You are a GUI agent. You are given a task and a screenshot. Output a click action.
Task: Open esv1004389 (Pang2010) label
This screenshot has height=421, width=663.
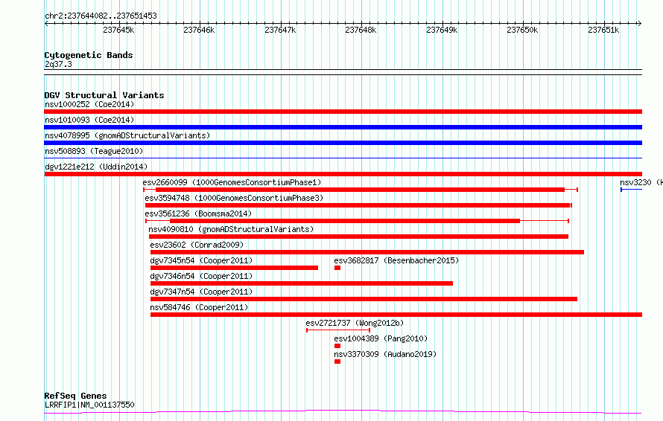pyautogui.click(x=381, y=338)
